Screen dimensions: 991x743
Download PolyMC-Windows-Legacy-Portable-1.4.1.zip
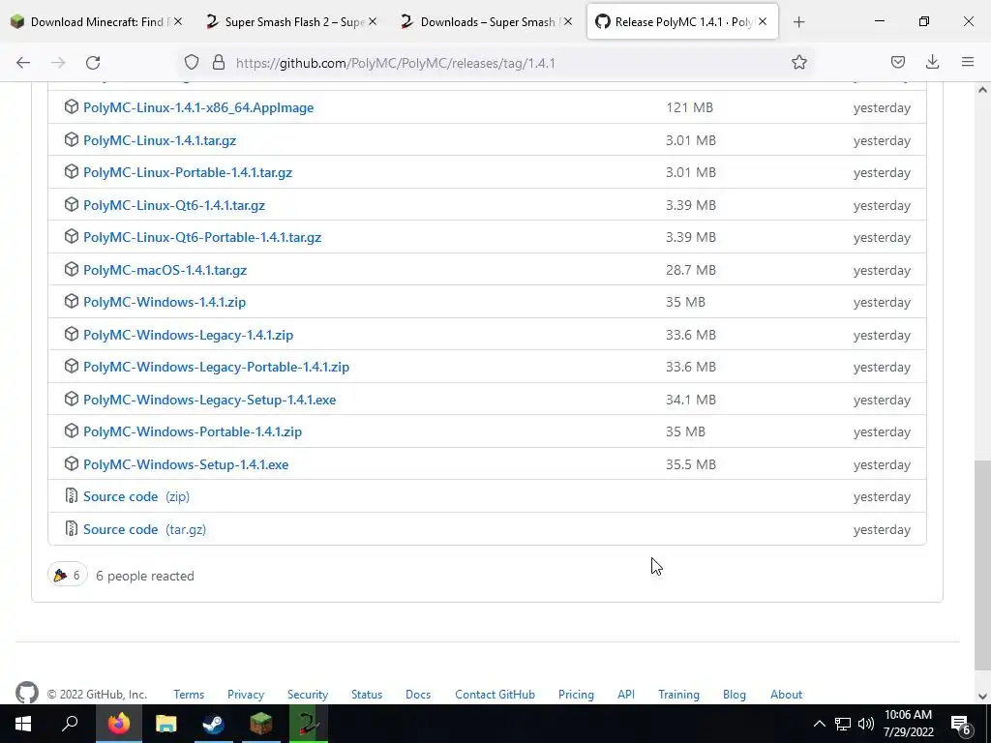[216, 367]
